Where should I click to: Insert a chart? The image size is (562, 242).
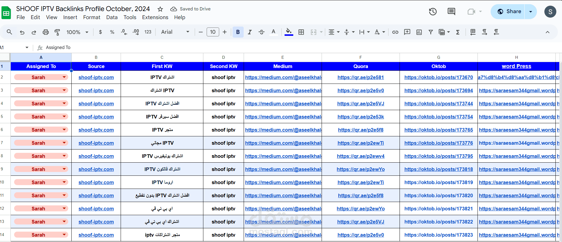(x=419, y=32)
